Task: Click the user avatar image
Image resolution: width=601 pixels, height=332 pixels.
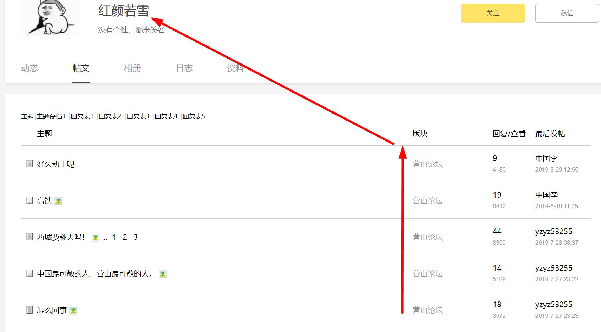Action: point(50,17)
